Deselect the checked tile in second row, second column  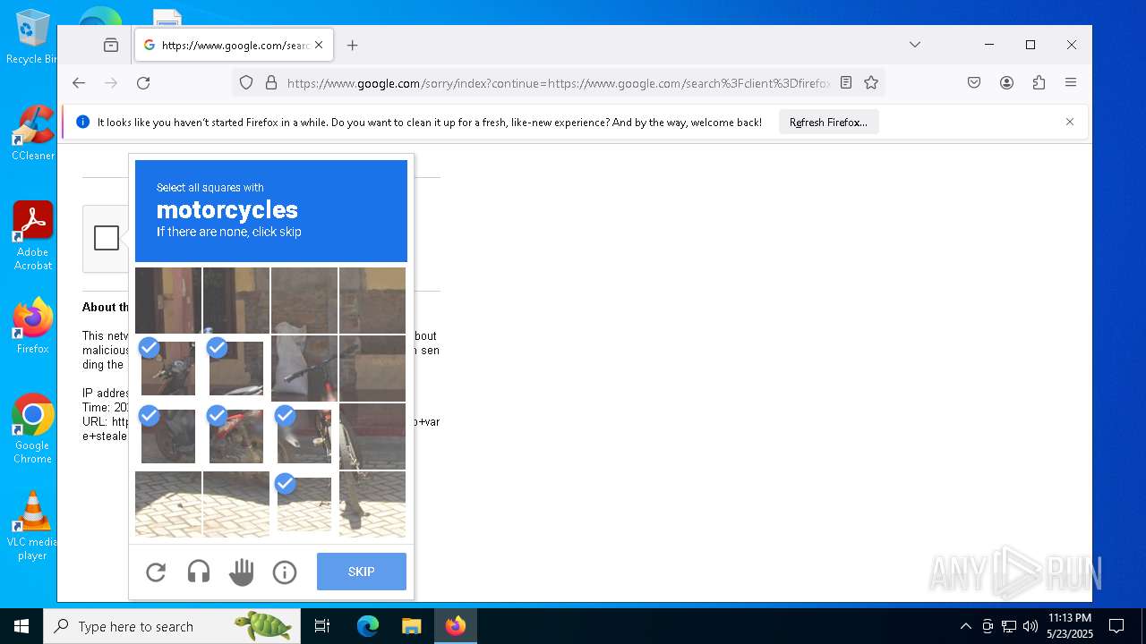point(236,369)
